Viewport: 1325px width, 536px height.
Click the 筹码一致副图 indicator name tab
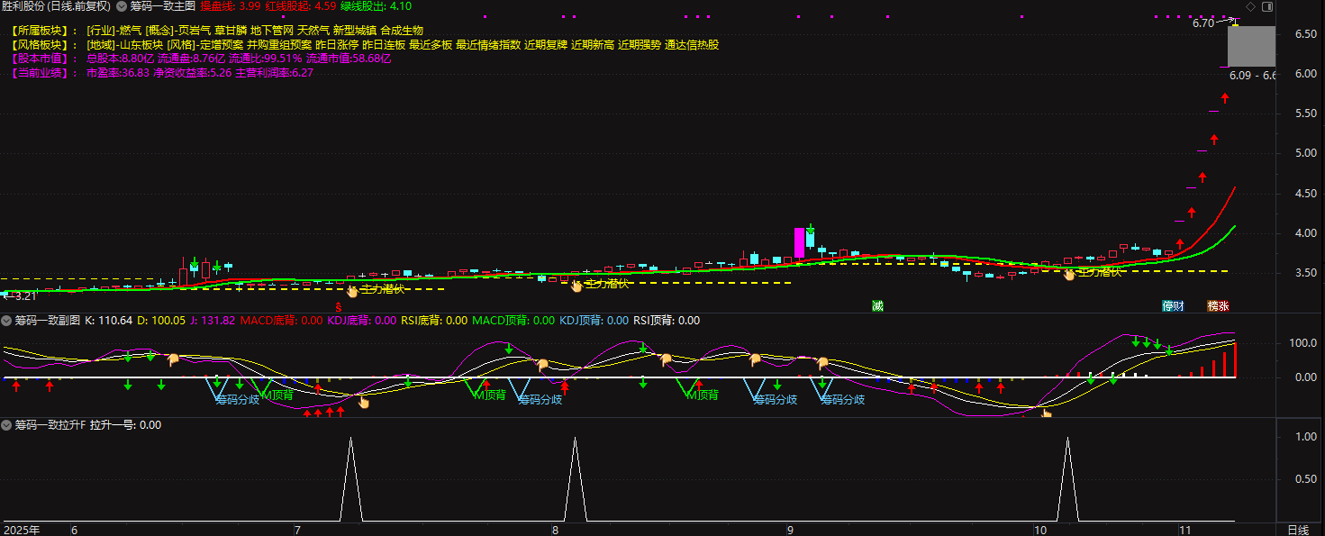tap(48, 320)
